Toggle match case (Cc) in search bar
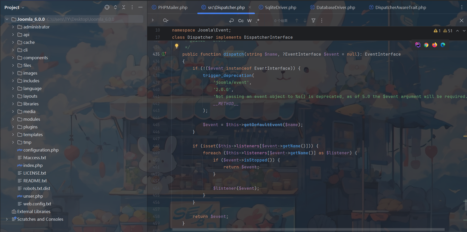The height and width of the screenshot is (232, 467). coord(241,21)
